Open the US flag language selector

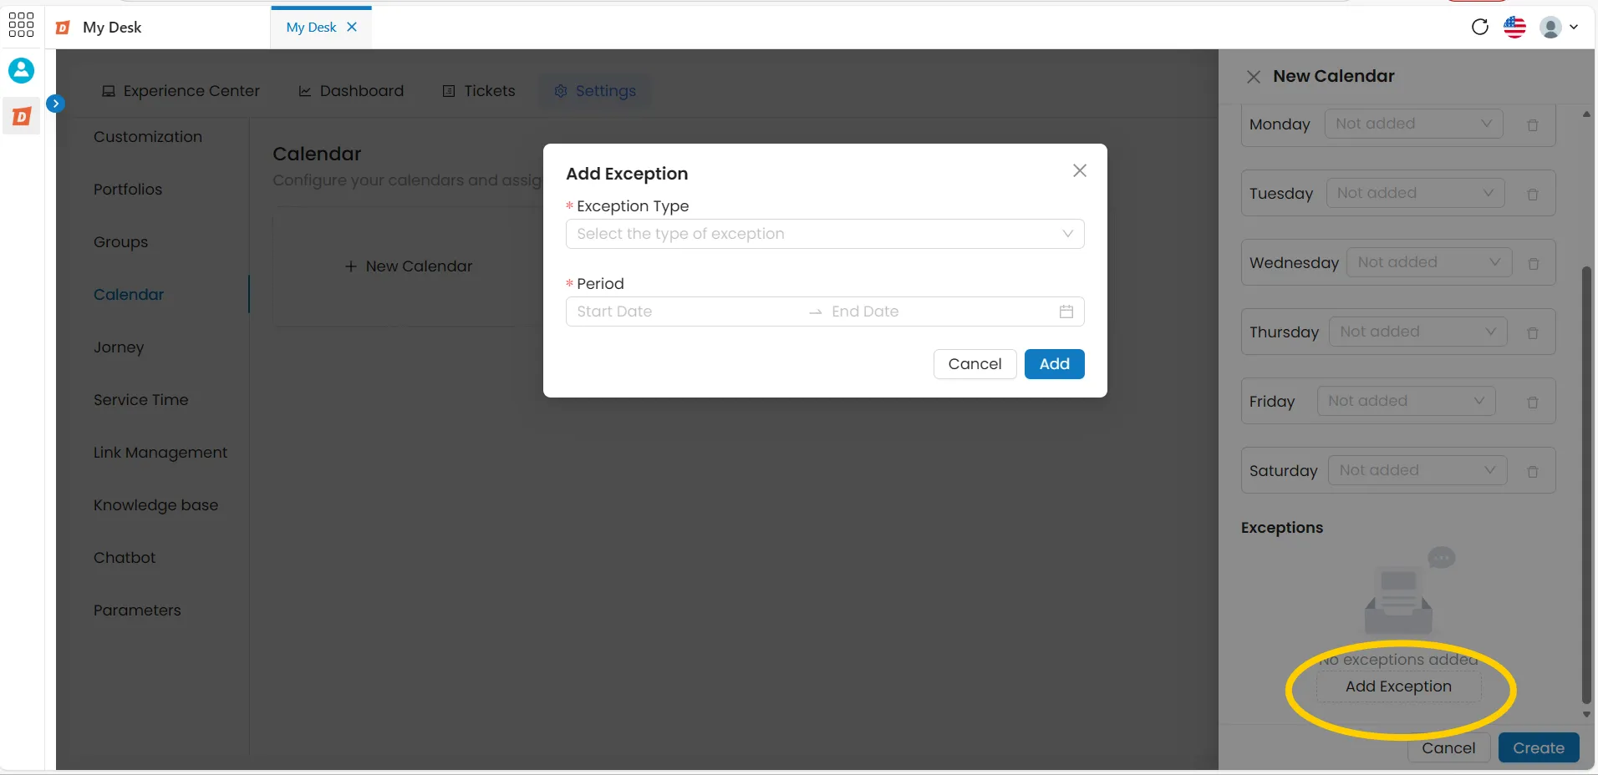[1514, 27]
